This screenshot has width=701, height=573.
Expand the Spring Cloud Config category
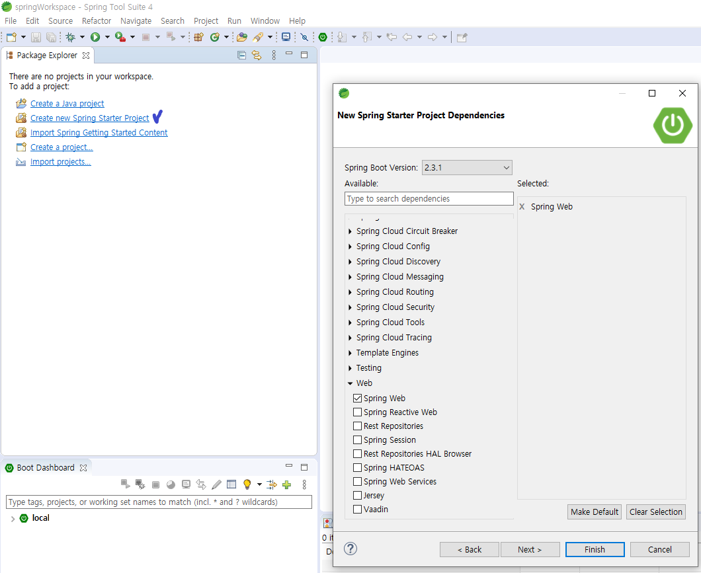coord(350,247)
